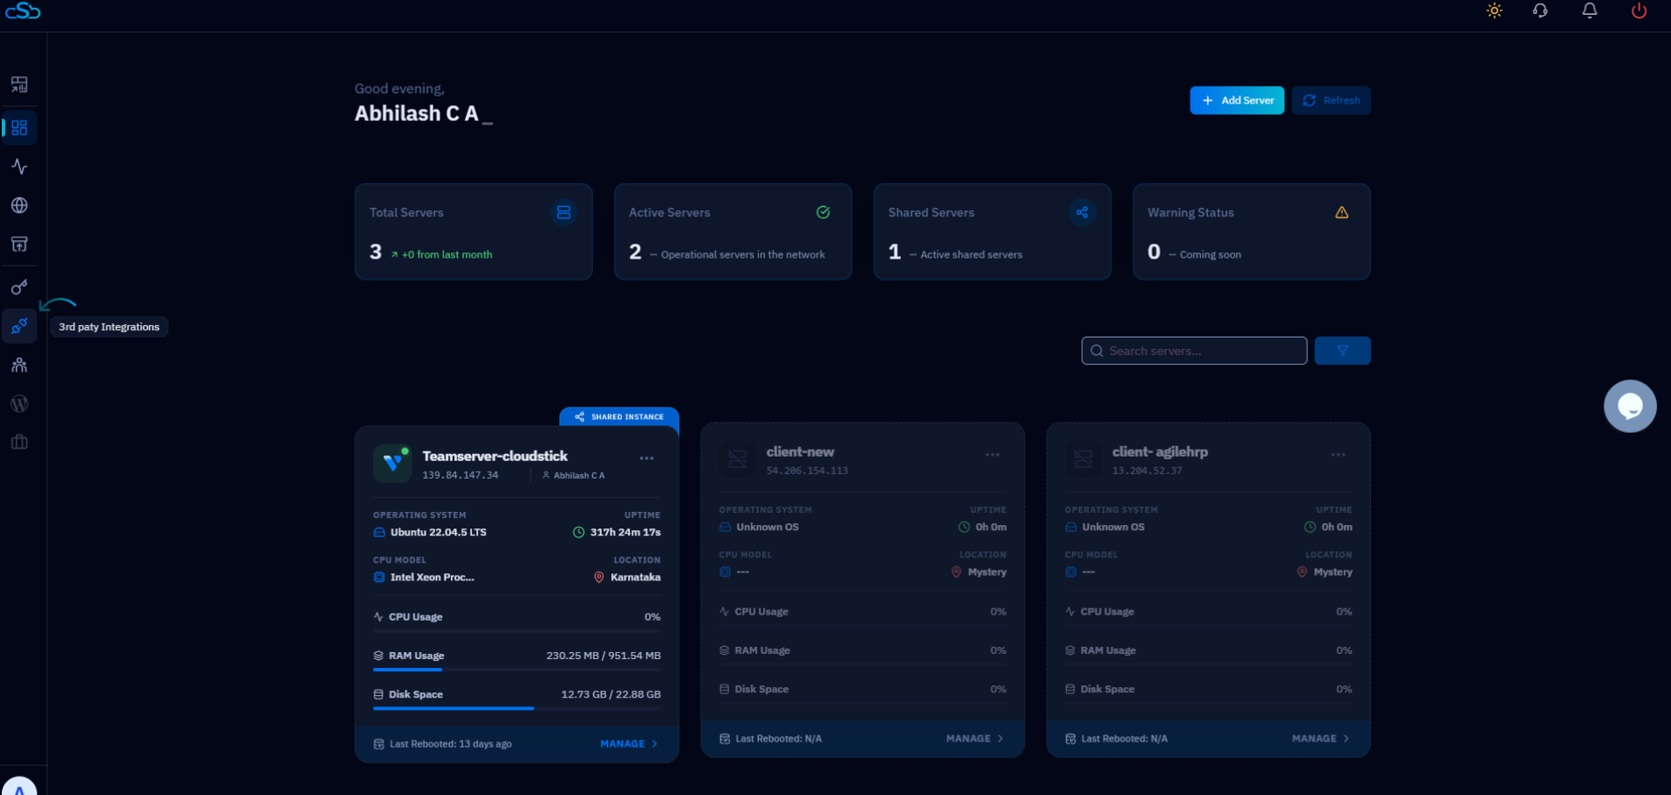
Task: Click '+0 from last month' text
Action: coord(446,254)
